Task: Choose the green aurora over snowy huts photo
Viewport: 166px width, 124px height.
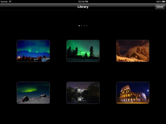Action: pos(33,93)
